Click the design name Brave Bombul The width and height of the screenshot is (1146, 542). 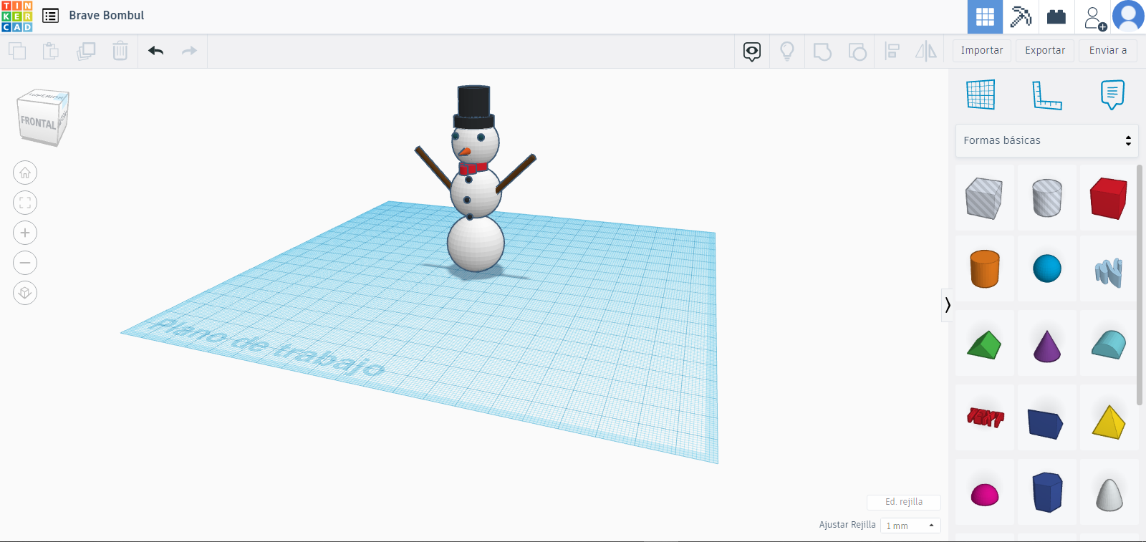coord(107,16)
